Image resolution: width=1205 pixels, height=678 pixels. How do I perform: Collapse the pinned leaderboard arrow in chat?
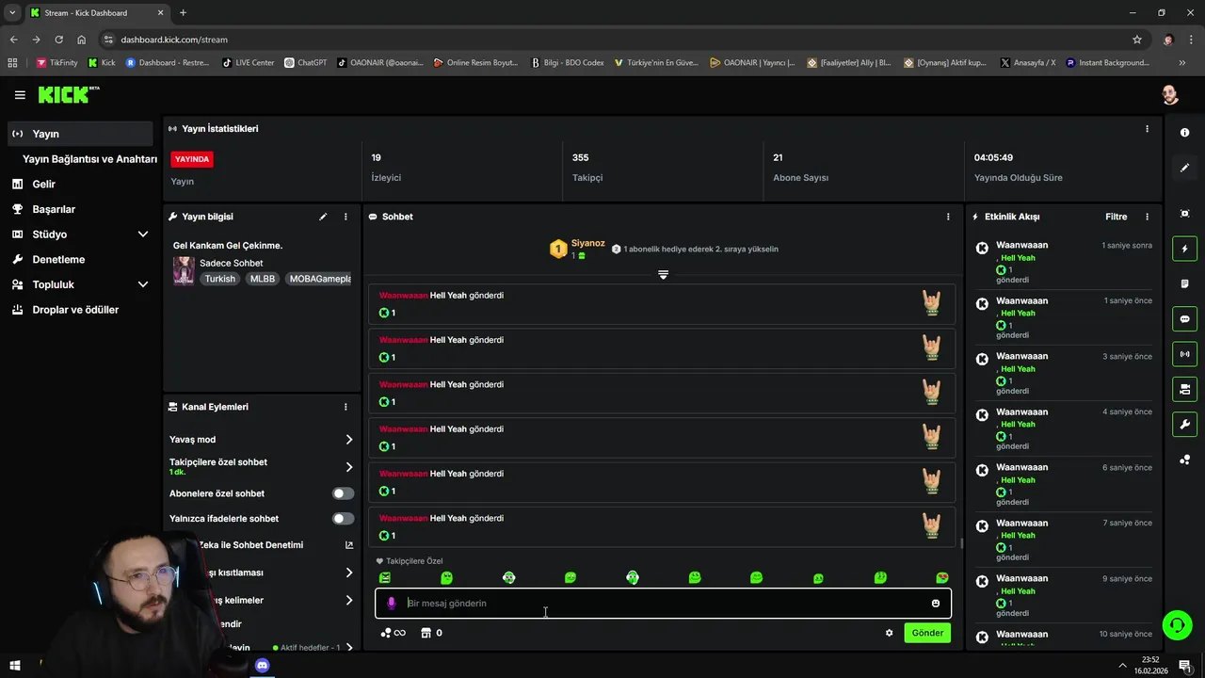click(663, 274)
